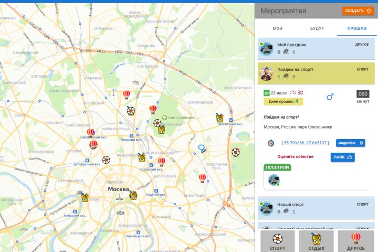
Task: Click cocktail marker below Sokolniki soccer ball
Action: [161, 130]
